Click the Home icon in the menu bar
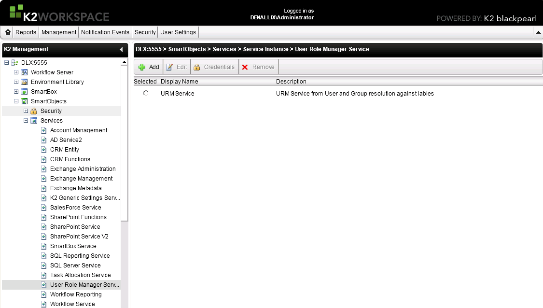The image size is (543, 308). tap(8, 32)
